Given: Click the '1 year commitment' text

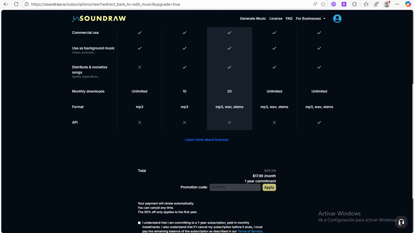Looking at the screenshot, I should (260, 181).
